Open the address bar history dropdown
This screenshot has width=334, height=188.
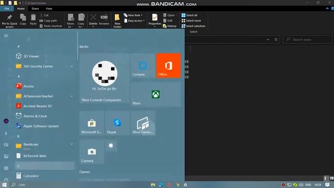pyautogui.click(x=268, y=40)
